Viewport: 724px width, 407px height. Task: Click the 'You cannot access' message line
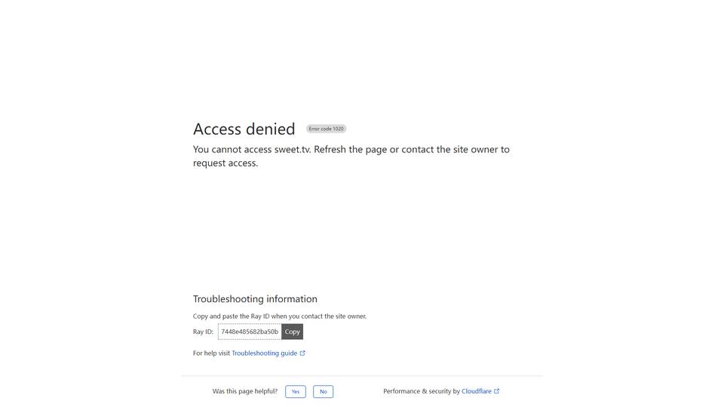[351, 149]
